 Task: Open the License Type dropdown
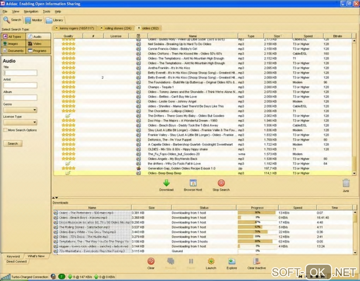pos(20,122)
